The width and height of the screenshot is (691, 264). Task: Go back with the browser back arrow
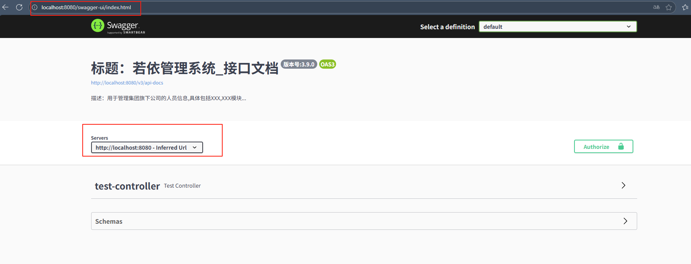(5, 7)
